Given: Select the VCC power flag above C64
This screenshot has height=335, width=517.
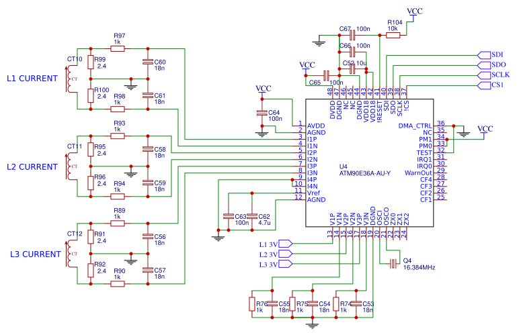Looking at the screenshot, I should (263, 91).
